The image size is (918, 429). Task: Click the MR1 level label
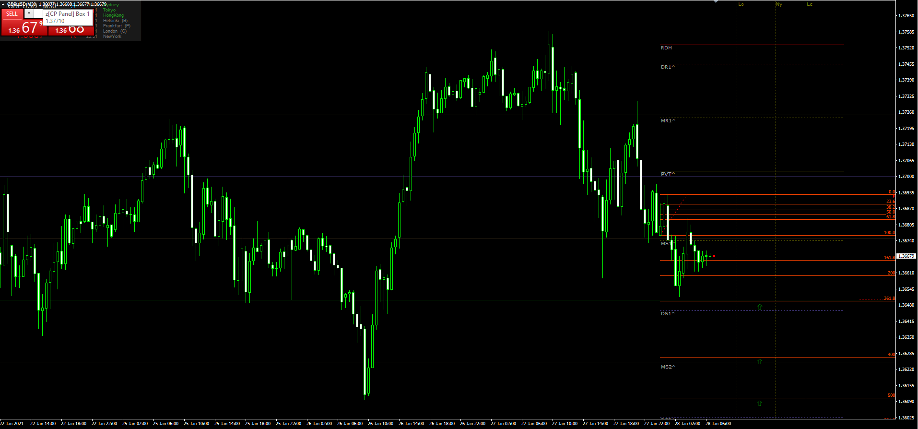point(667,121)
